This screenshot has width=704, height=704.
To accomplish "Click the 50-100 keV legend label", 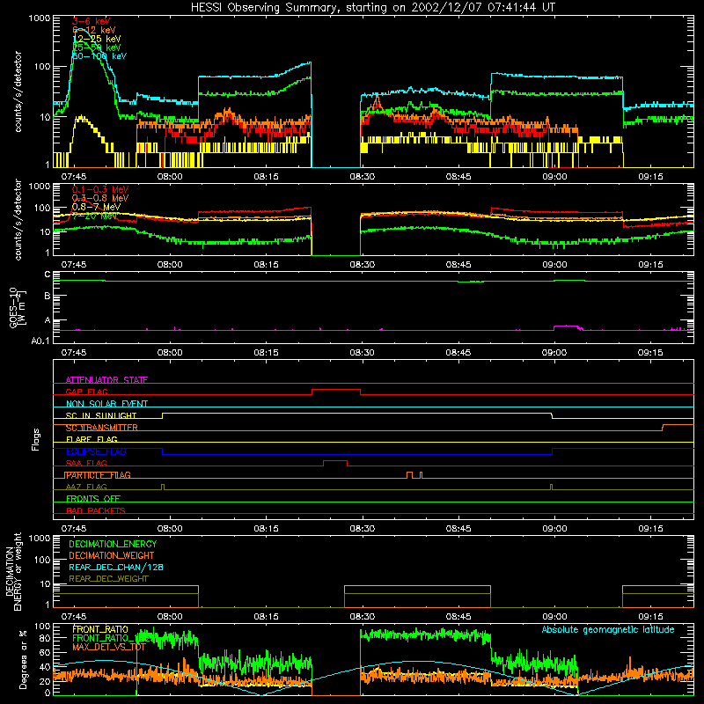I will point(99,56).
